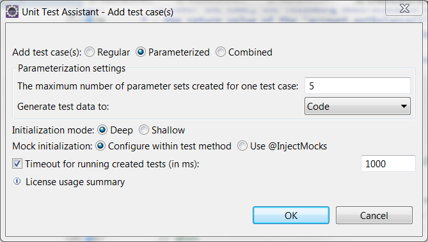Close the Add test case(s) dialog

coord(404,8)
